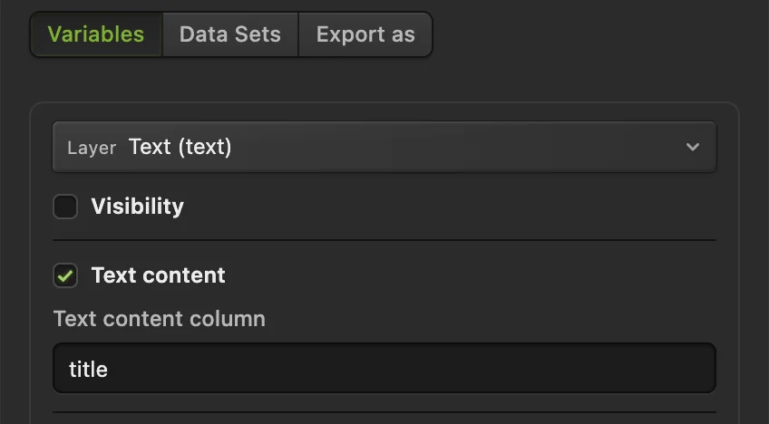Uncheck the Text content checkbox
The height and width of the screenshot is (424, 769).
coord(65,275)
